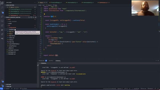Open the Remote Explorer activity bar icon

coord(2,21)
